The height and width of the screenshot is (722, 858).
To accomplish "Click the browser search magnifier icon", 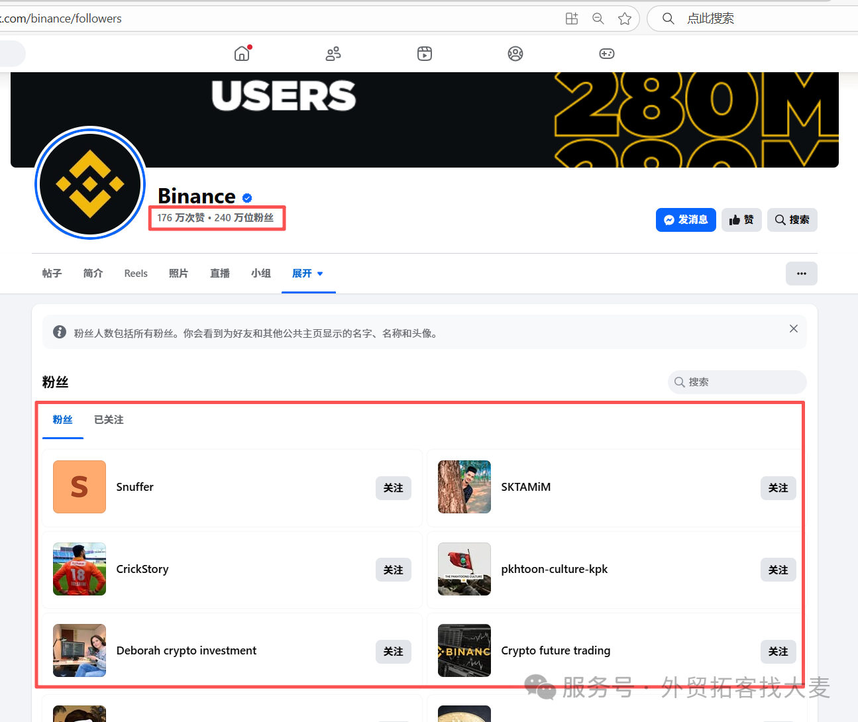I will click(669, 19).
